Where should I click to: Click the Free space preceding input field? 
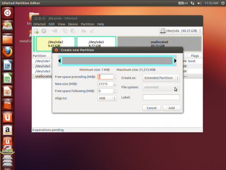(105, 77)
